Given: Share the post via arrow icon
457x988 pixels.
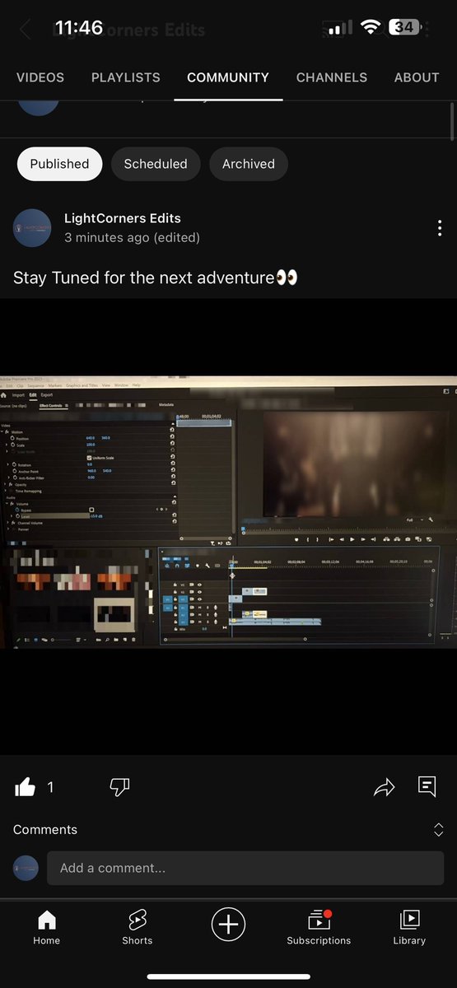Looking at the screenshot, I should click(385, 787).
